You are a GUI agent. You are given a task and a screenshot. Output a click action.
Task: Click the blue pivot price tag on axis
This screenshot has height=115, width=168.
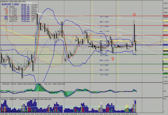(165, 45)
